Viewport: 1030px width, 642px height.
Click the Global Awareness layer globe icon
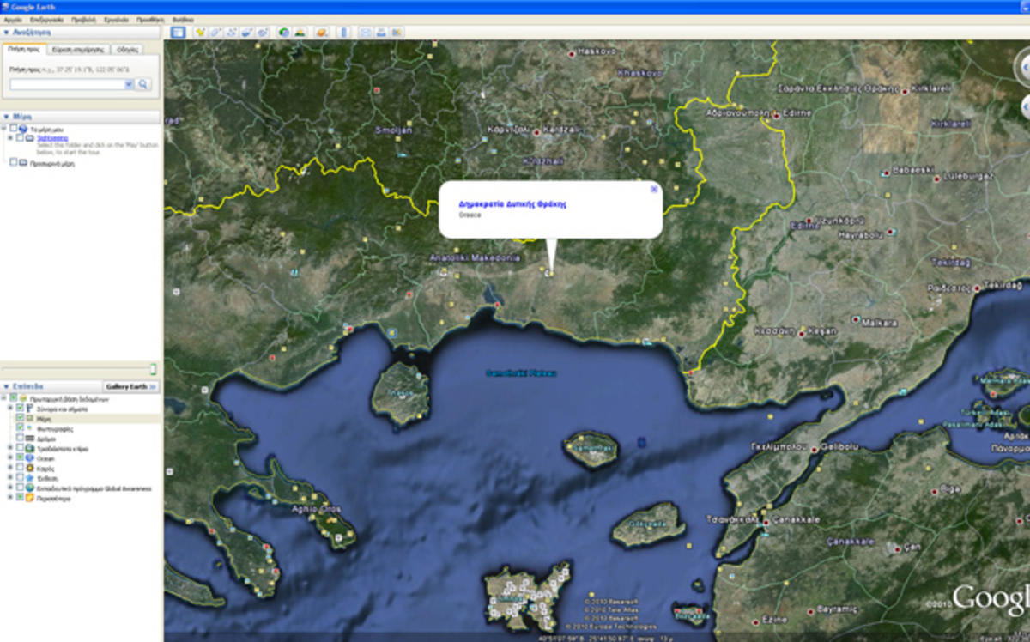point(30,488)
